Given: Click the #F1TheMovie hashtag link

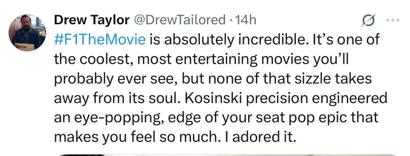Looking at the screenshot, I should coord(100,40).
